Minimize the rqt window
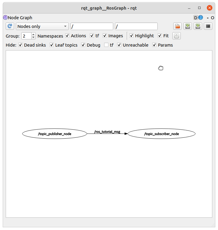The height and width of the screenshot is (230, 218). click(x=189, y=8)
